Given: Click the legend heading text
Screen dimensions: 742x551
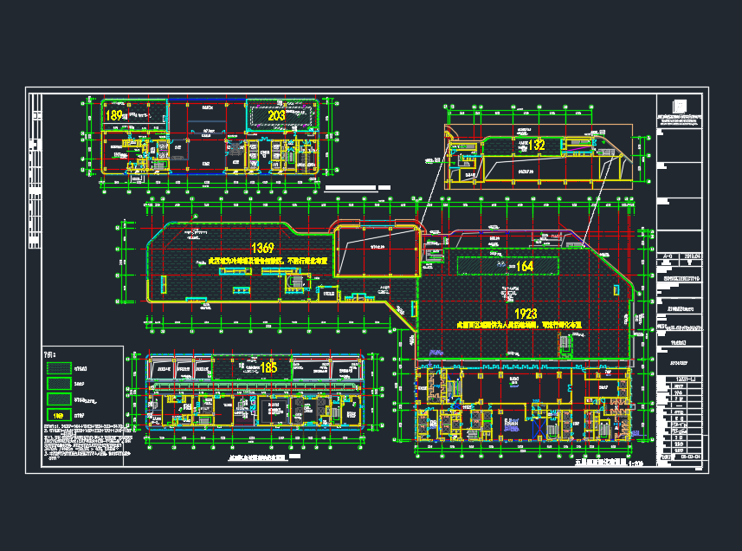Looking at the screenshot, I should [x=51, y=354].
